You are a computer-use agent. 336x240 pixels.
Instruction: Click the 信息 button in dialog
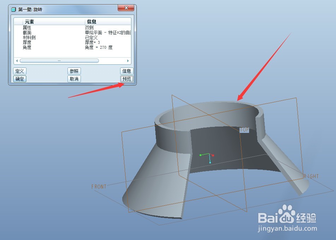click(126, 71)
